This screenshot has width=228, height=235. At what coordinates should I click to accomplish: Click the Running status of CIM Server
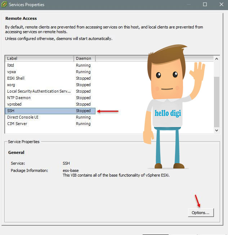coord(83,124)
